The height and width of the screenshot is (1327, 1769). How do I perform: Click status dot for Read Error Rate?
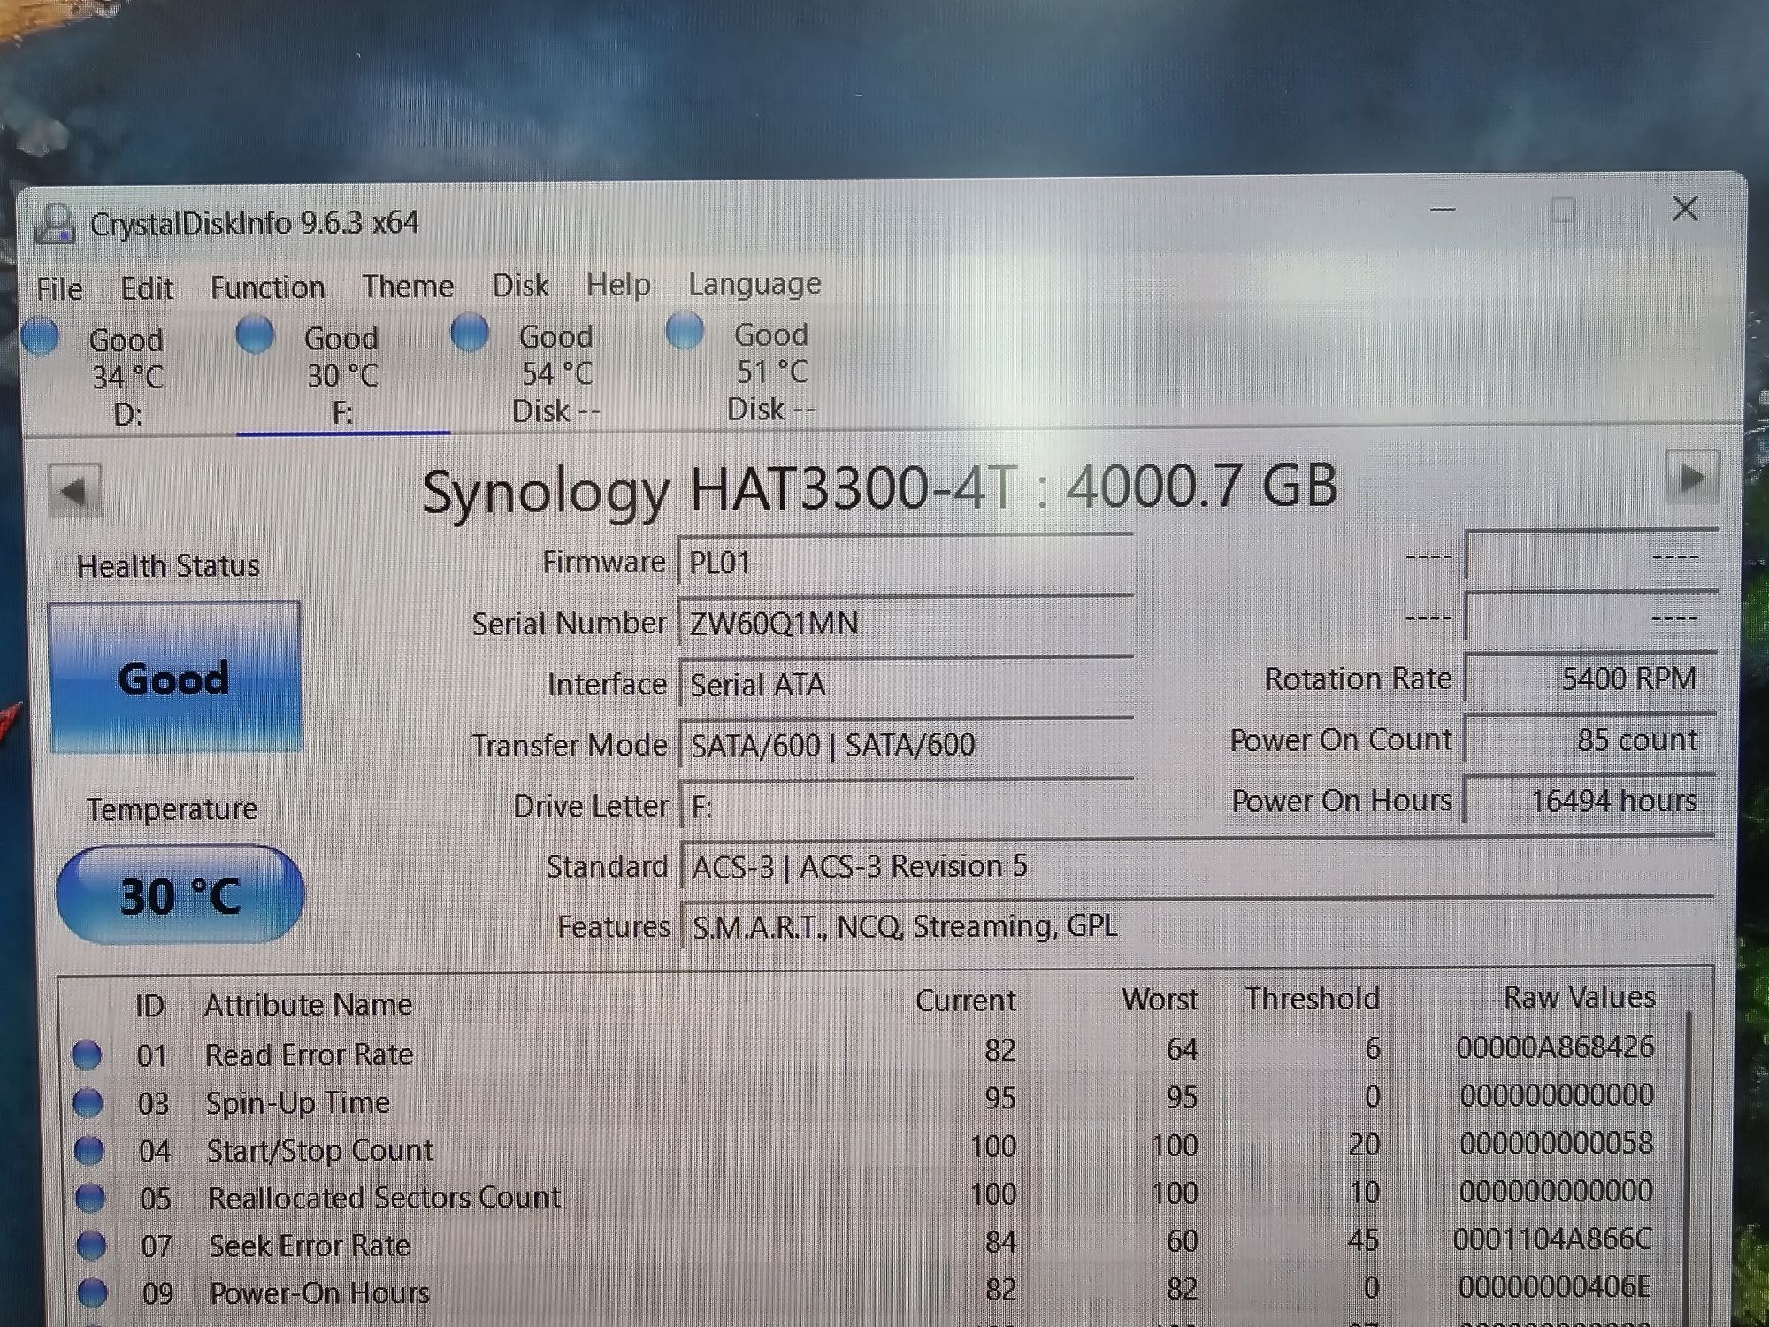coord(87,1055)
